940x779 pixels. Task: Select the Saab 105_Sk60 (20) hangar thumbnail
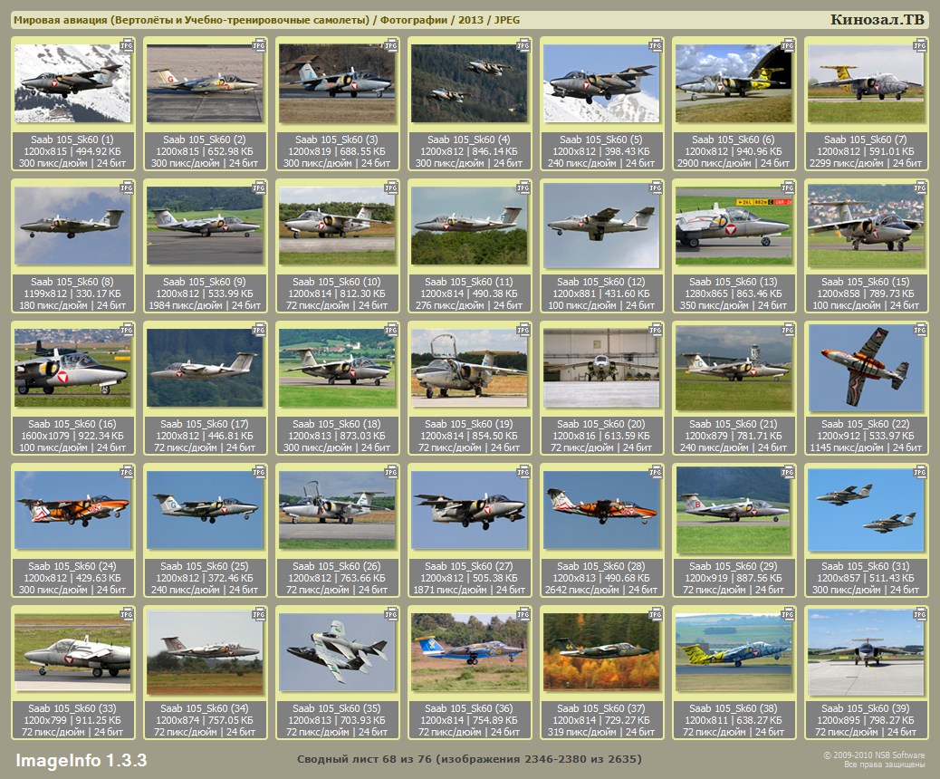click(x=601, y=368)
